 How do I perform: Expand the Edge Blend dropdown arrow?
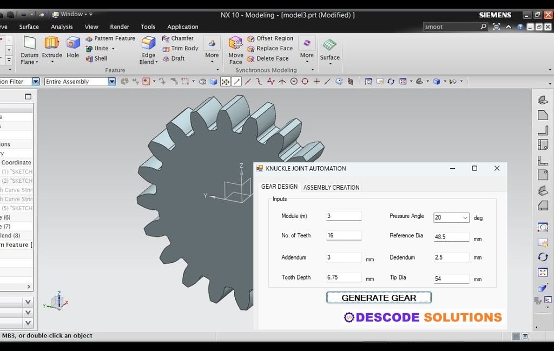click(x=156, y=62)
